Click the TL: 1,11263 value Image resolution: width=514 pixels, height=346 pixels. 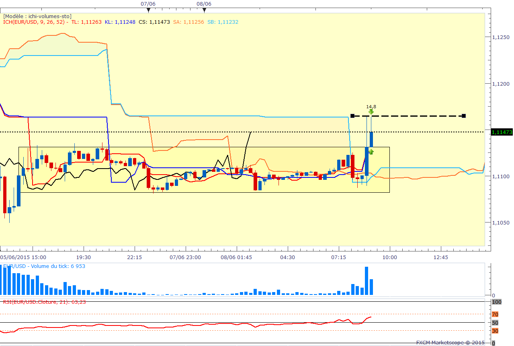tap(86, 22)
